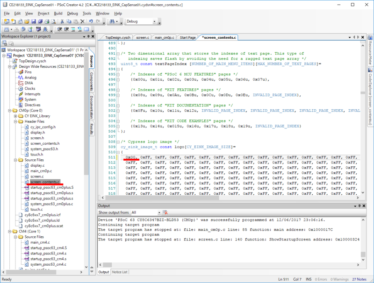This screenshot has width=374, height=283.
Task: Open the Debug menu
Action: (x=72, y=14)
